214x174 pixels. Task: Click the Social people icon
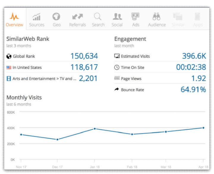coord(117,17)
